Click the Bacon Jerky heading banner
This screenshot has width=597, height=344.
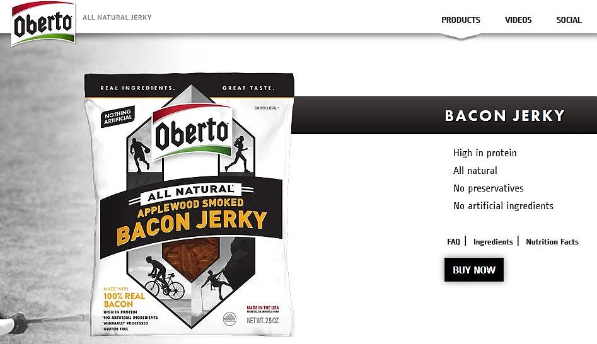[504, 116]
